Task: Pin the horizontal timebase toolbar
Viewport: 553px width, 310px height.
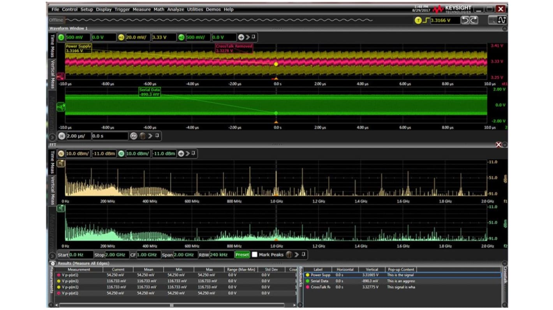Action: pyautogui.click(x=157, y=136)
